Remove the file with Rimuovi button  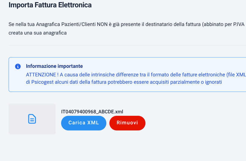(x=127, y=123)
